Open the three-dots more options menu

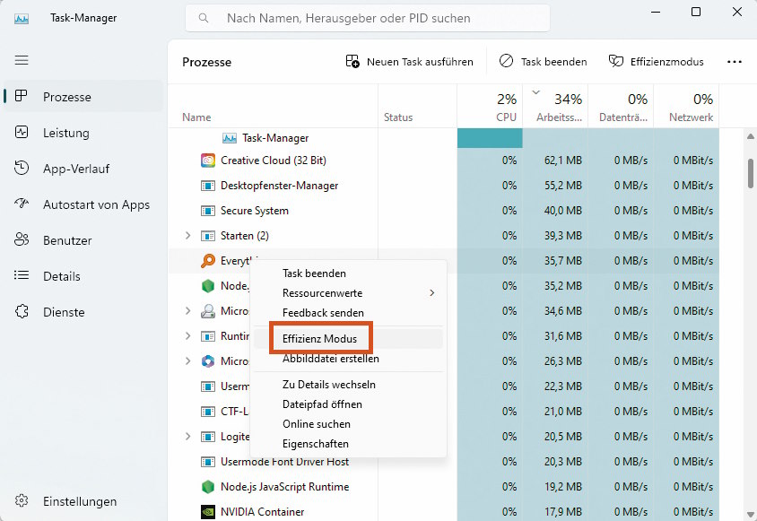pyautogui.click(x=735, y=62)
